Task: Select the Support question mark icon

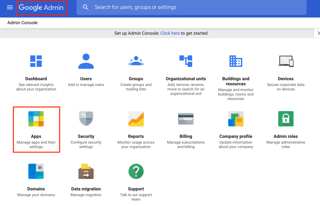Action: 136,171
